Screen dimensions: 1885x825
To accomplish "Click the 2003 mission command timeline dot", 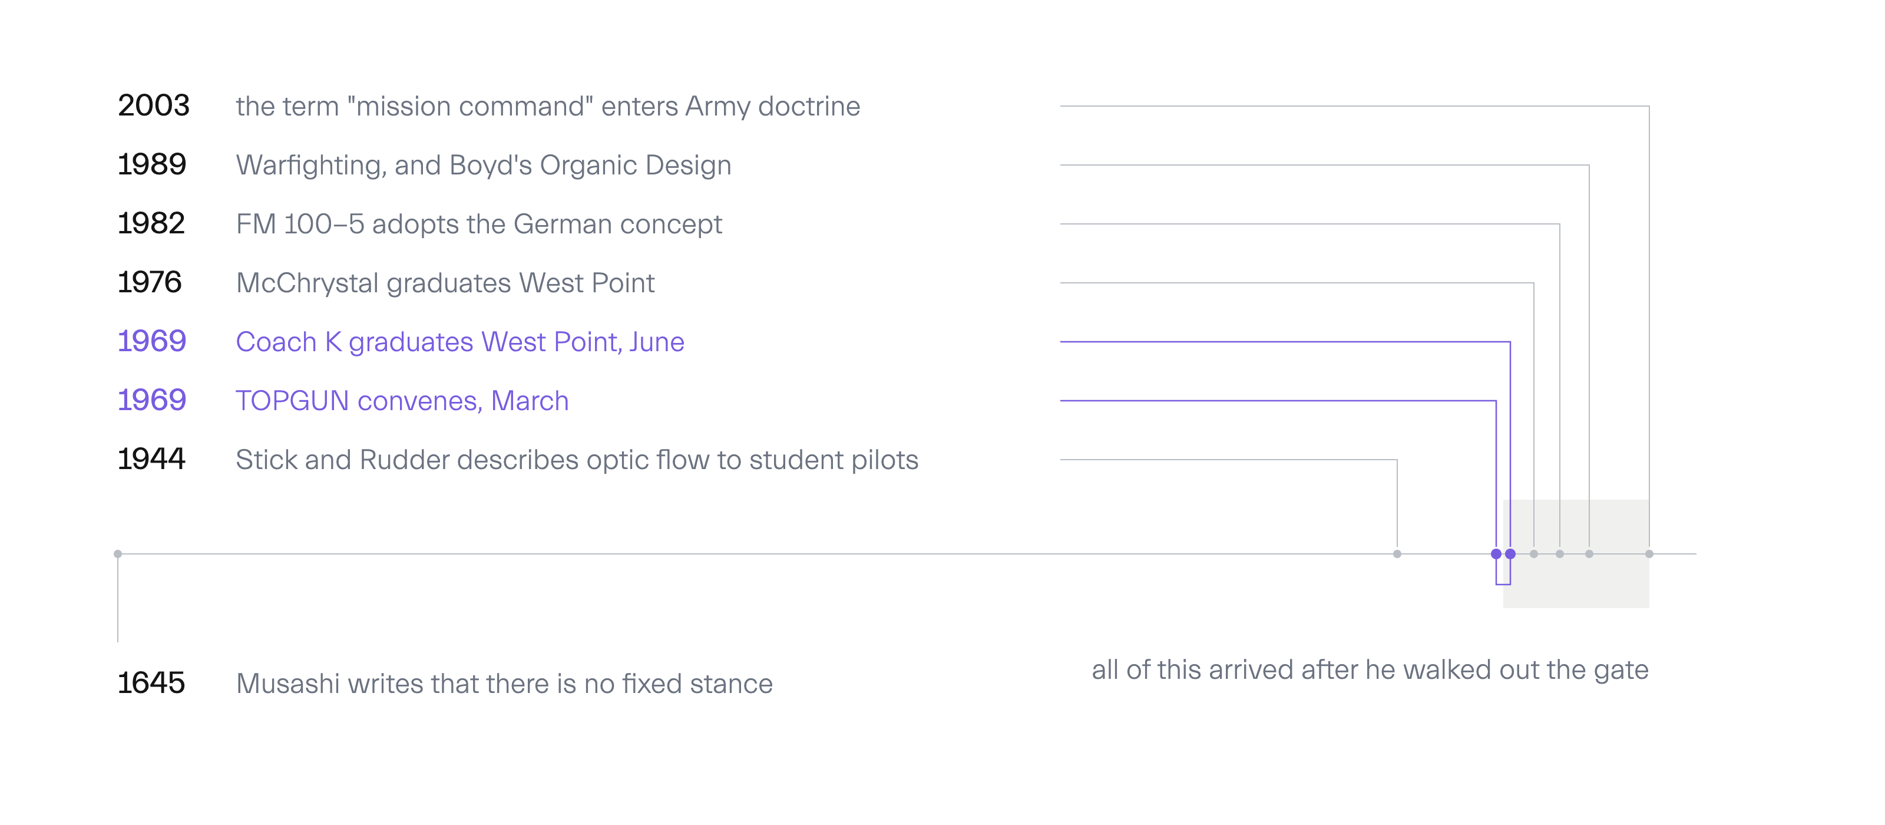I will pos(1649,554).
